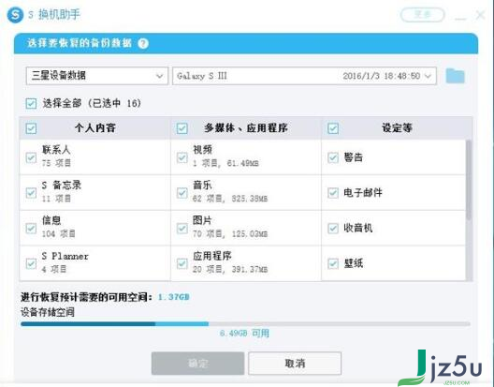Uncheck the 信息 checkbox
This screenshot has width=494, height=387.
pos(31,228)
